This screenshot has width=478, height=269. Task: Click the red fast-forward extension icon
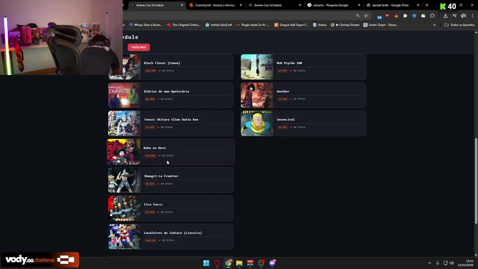[x=387, y=16]
